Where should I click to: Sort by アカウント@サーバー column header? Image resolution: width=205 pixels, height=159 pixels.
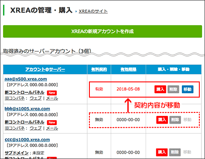(45, 69)
